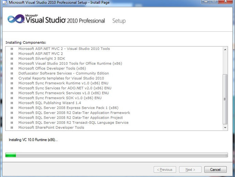Click the Installing VC 10.0 Runtime status text
The width and height of the screenshot is (235, 177).
[33, 140]
